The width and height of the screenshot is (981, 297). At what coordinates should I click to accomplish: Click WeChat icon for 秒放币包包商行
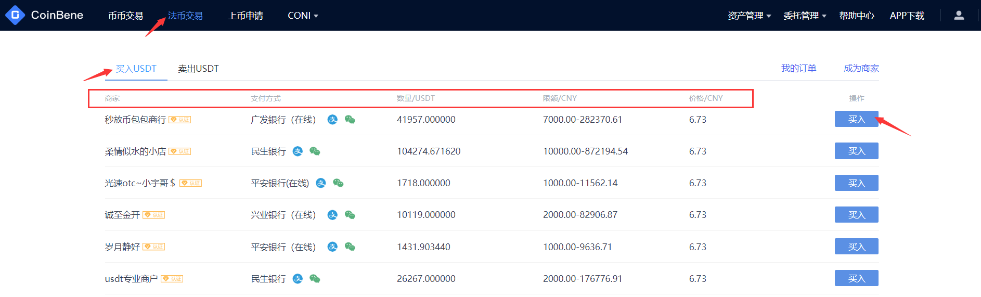[x=350, y=120]
